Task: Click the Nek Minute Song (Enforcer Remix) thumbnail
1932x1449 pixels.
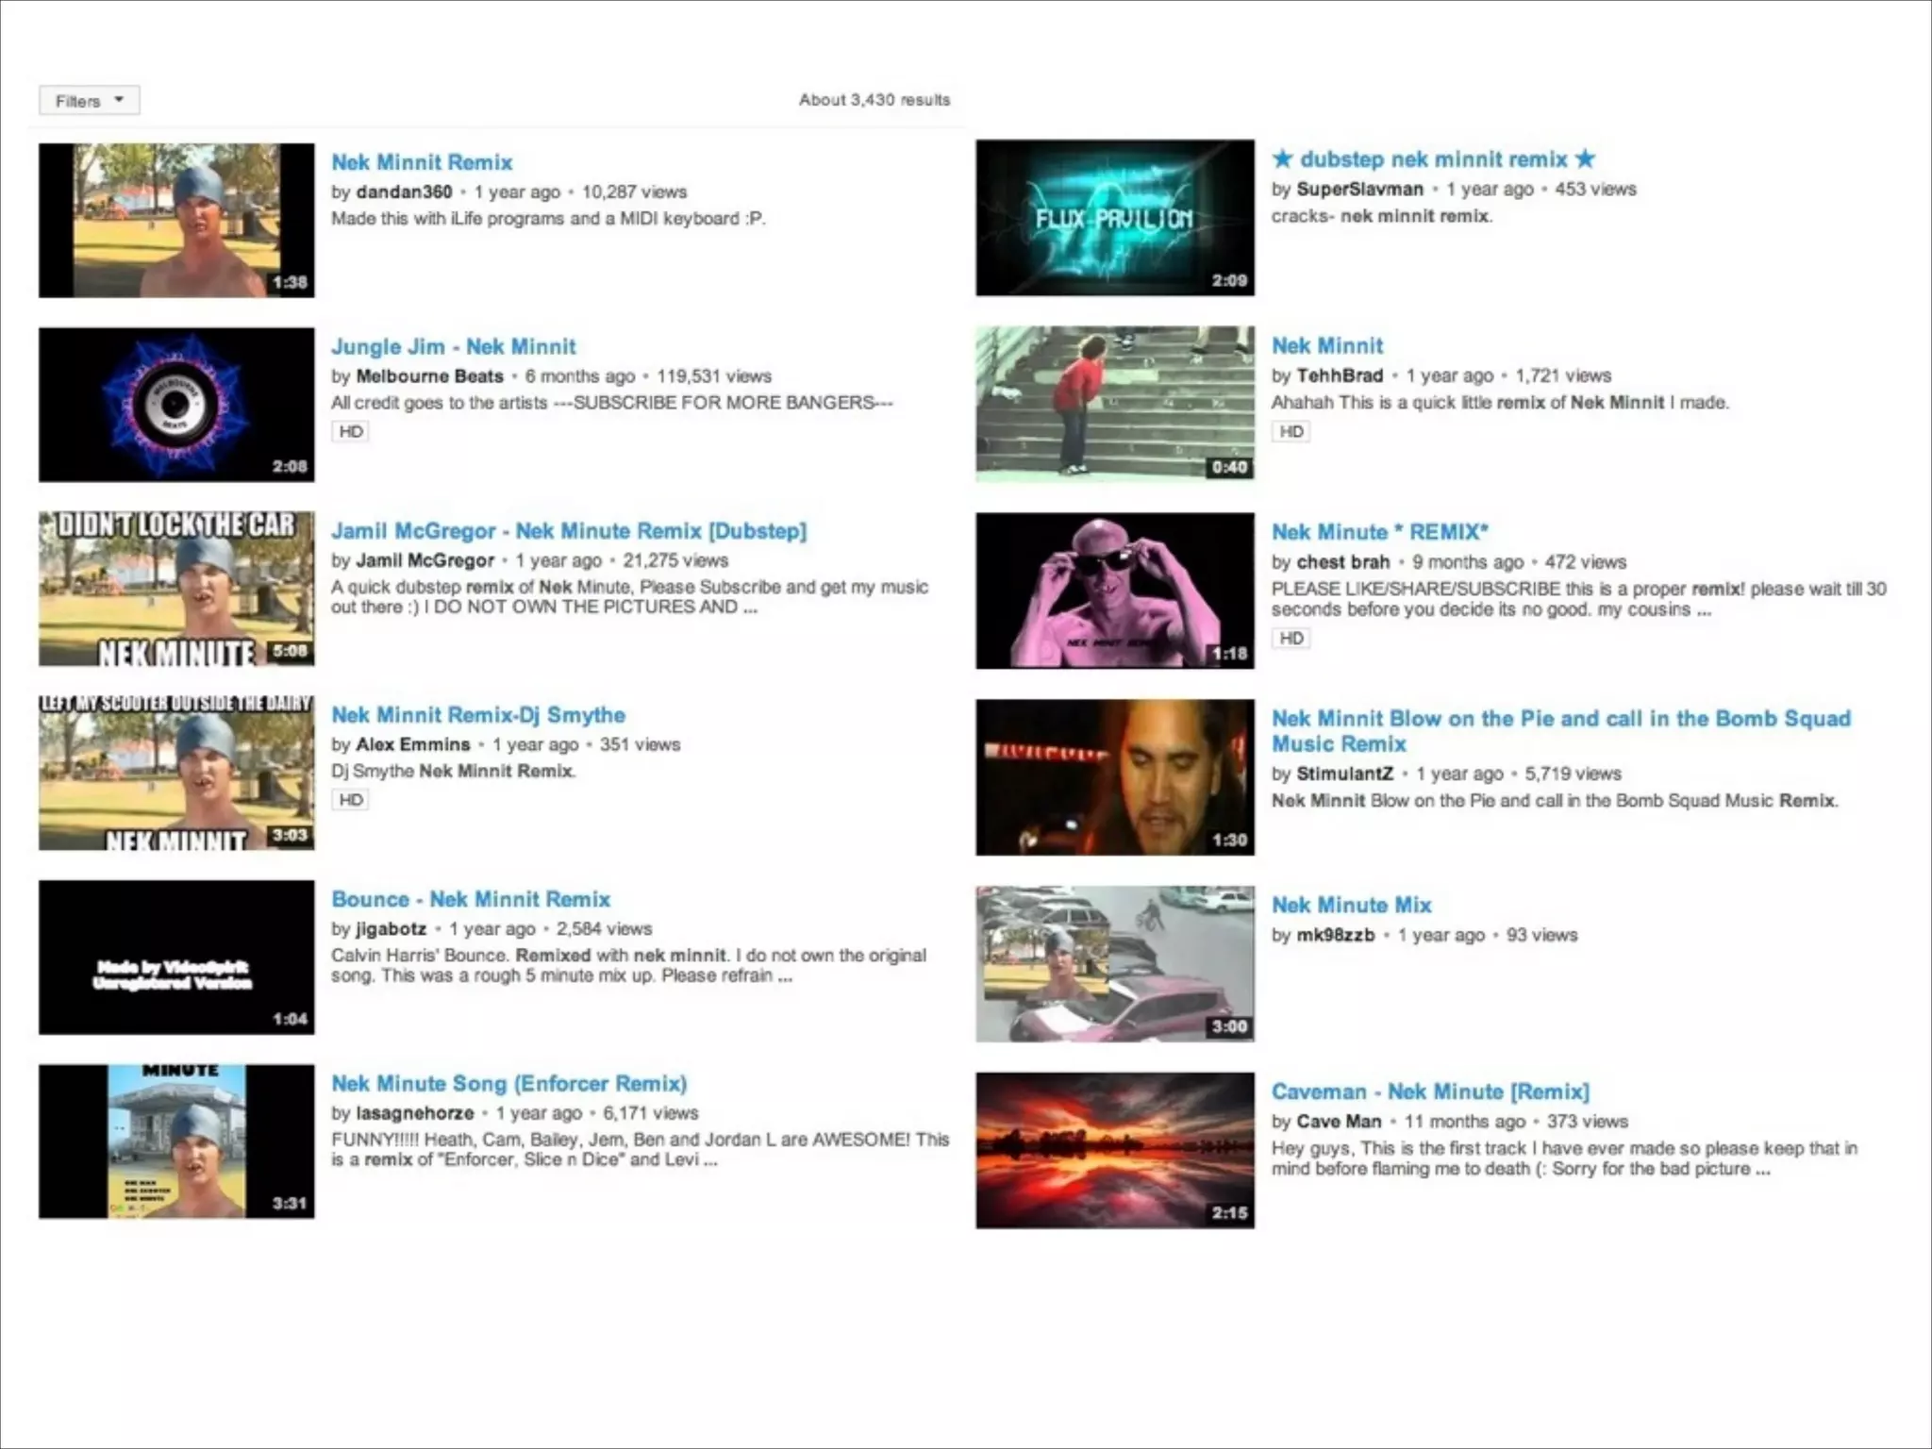Action: tap(176, 1141)
